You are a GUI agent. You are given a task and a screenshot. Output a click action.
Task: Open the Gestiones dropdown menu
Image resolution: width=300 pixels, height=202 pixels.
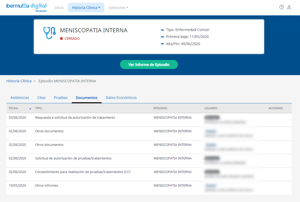118,8
